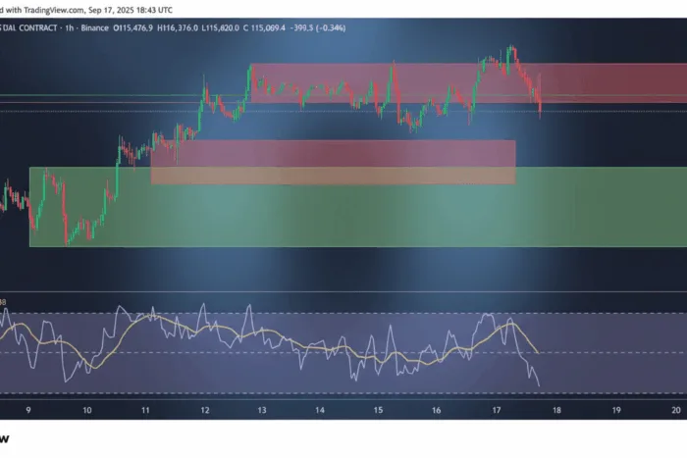Image resolution: width=687 pixels, height=458 pixels.
Task: Click the yellow moving average line in RSI
Action: (272, 334)
